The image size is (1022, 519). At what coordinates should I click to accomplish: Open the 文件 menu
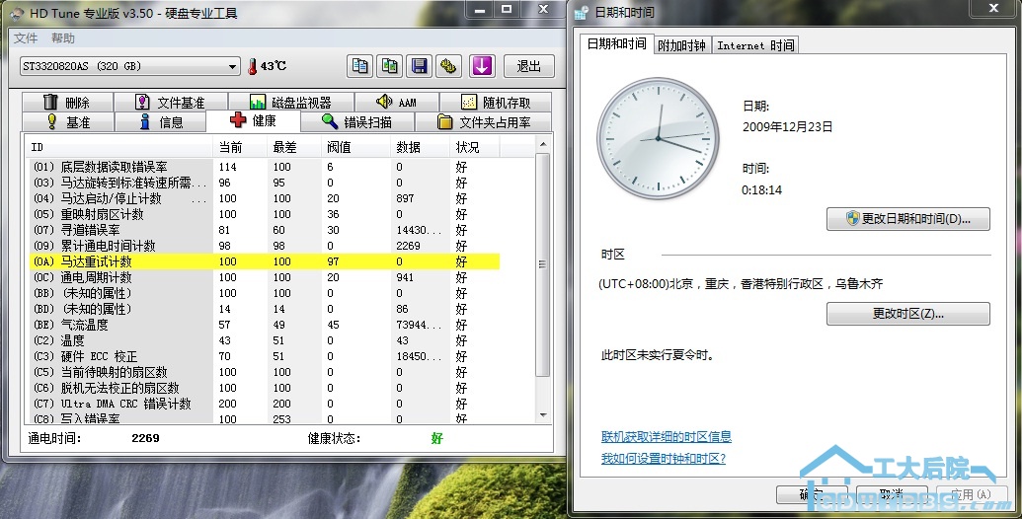(x=26, y=38)
